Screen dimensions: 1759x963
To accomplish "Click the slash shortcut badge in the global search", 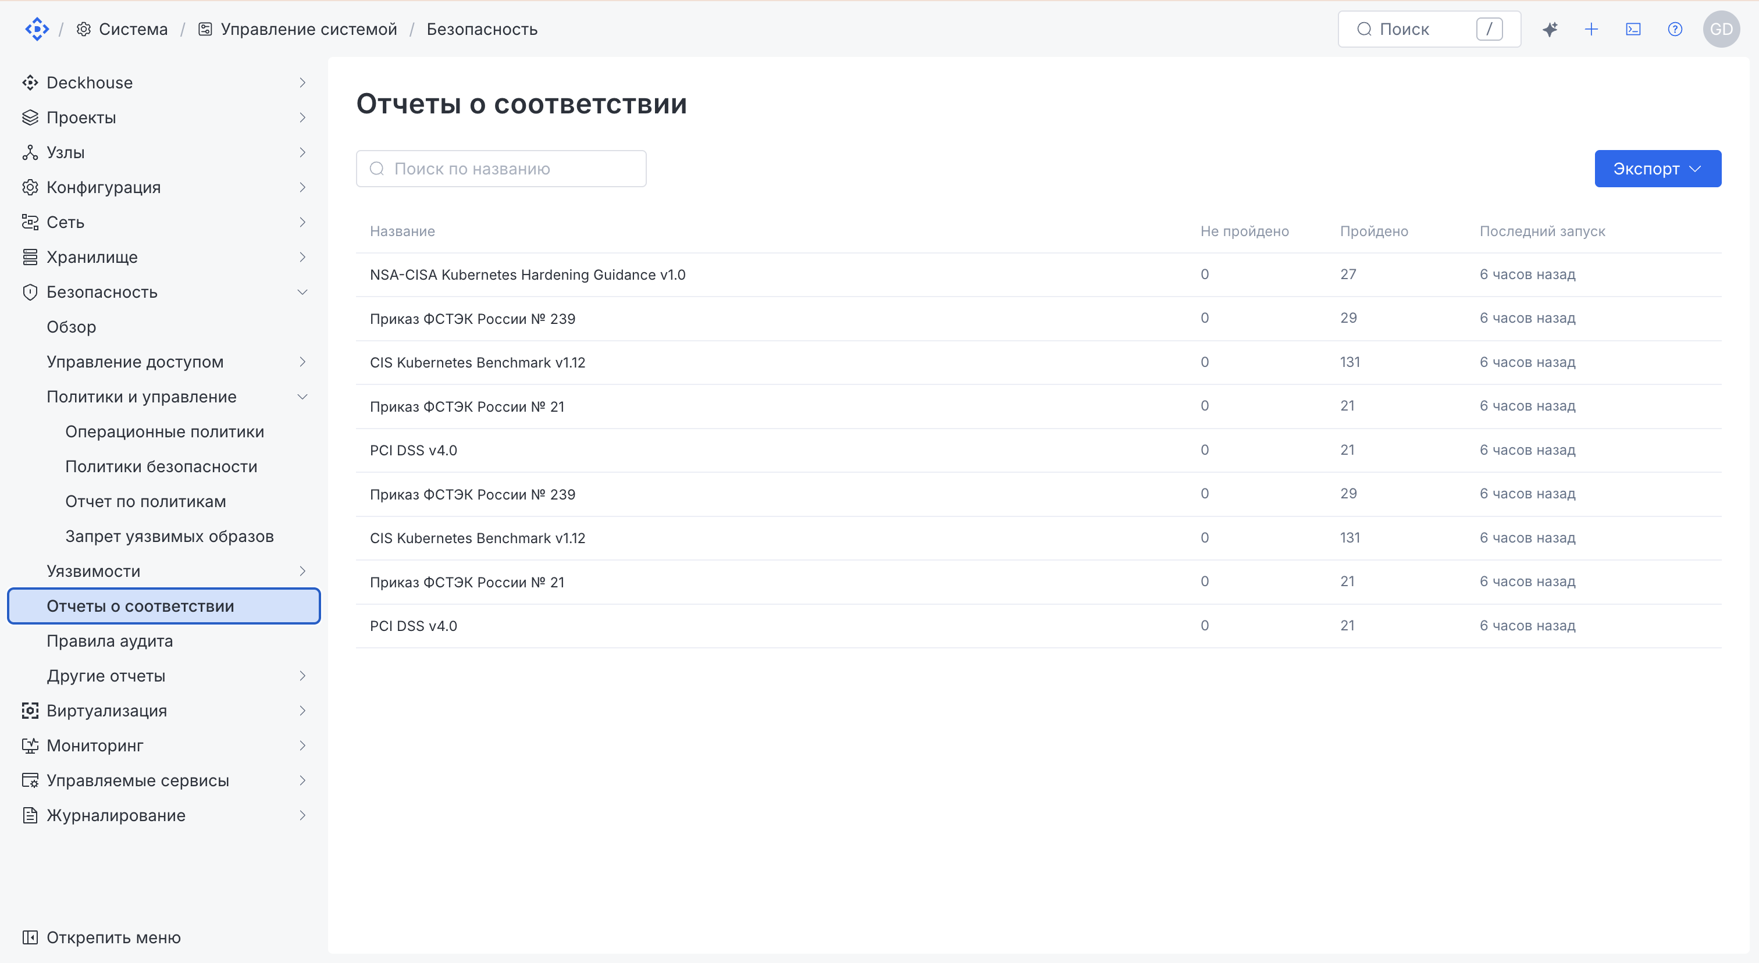I will click(x=1489, y=29).
